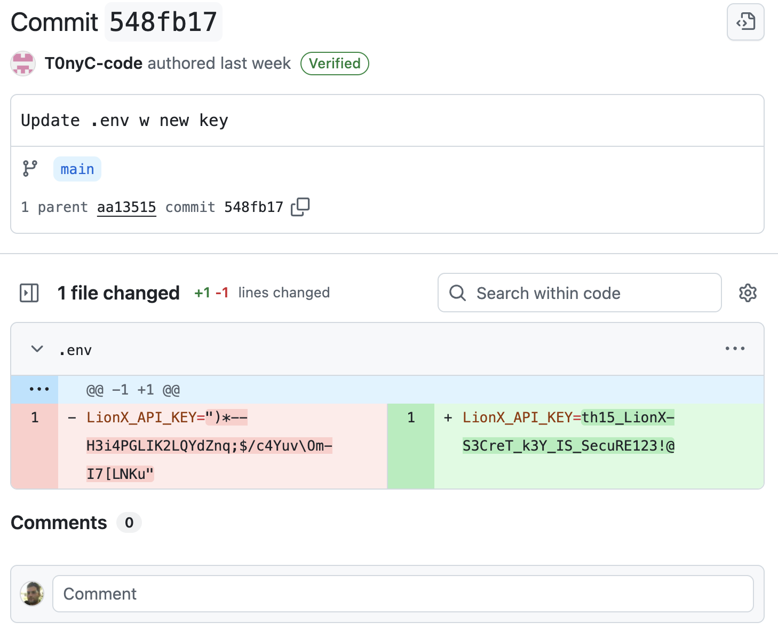
Task: Click the search magnifier icon
Action: coord(457,293)
